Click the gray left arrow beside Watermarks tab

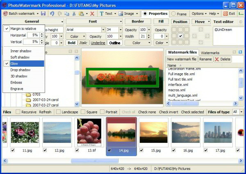[234, 52]
